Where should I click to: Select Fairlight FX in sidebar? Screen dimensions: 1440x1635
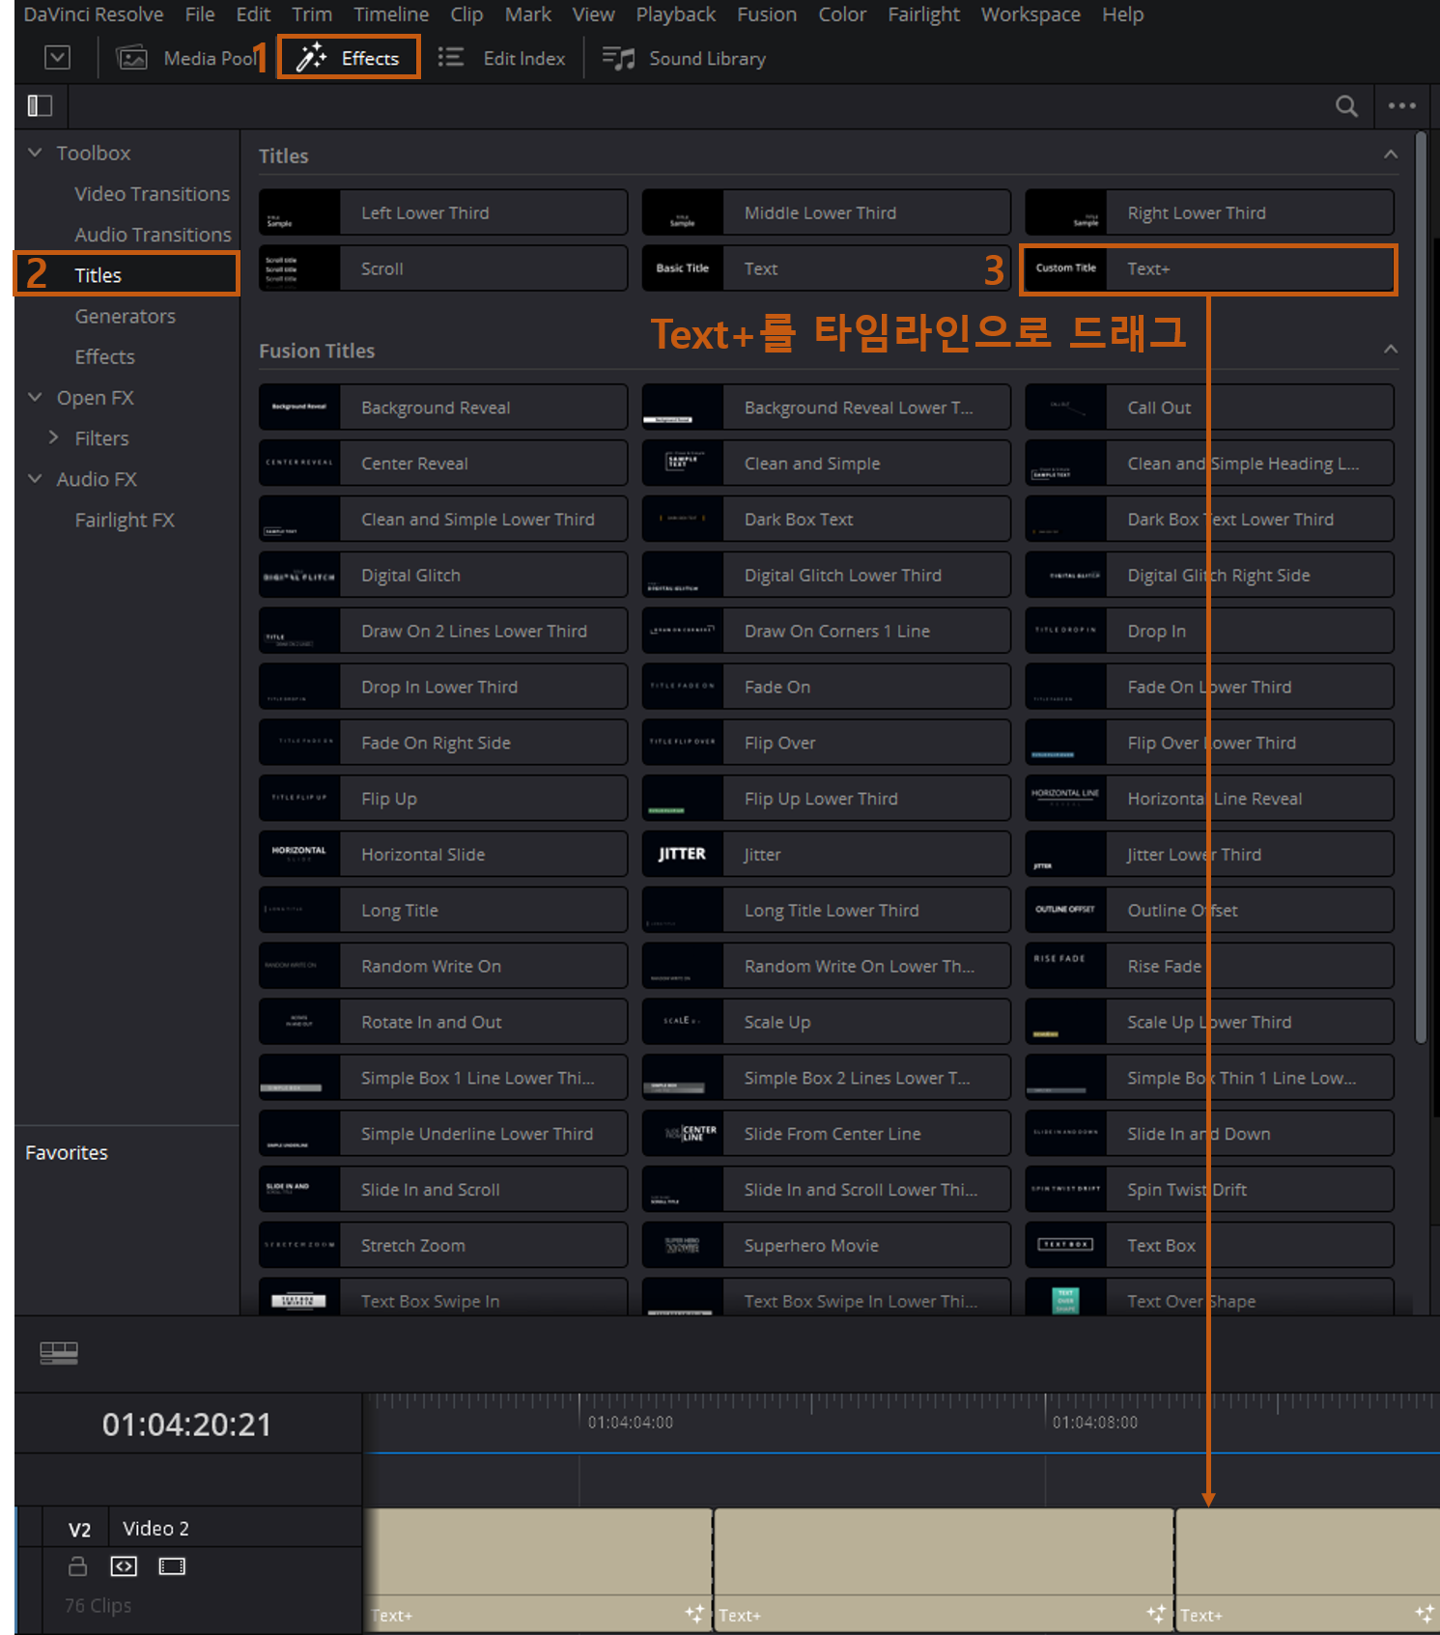[125, 520]
